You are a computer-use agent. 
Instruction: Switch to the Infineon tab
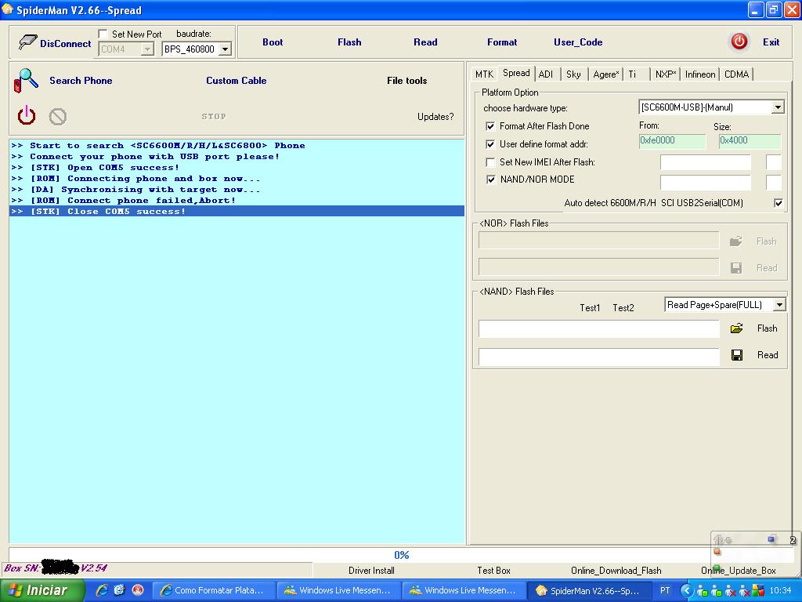click(x=700, y=74)
